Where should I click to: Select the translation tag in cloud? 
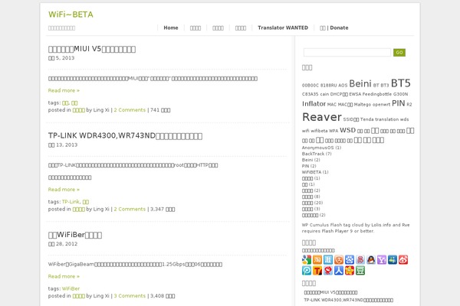point(387,119)
